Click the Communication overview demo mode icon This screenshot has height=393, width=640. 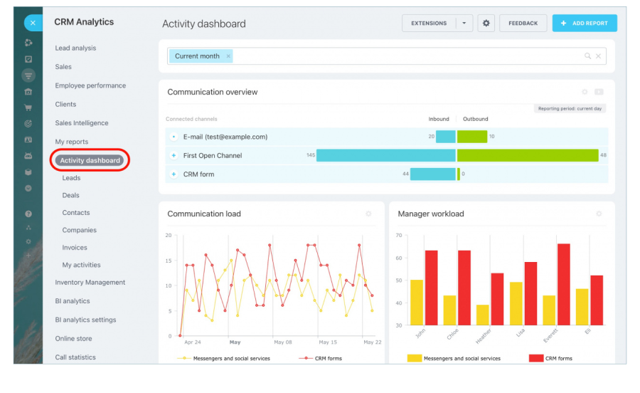[x=599, y=92]
